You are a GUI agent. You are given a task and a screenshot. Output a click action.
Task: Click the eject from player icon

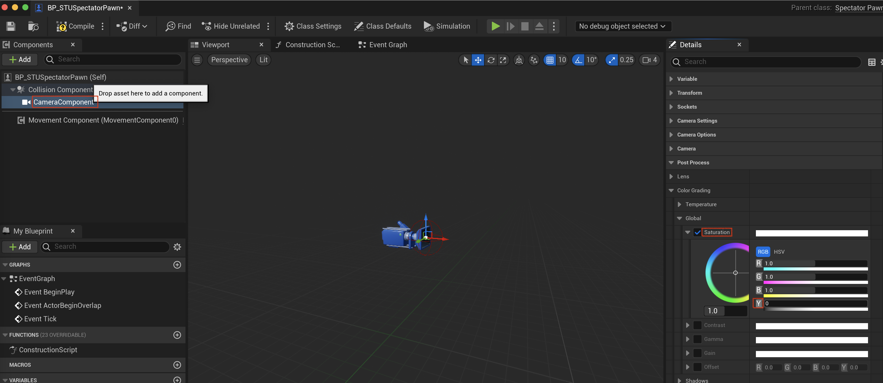tap(539, 26)
